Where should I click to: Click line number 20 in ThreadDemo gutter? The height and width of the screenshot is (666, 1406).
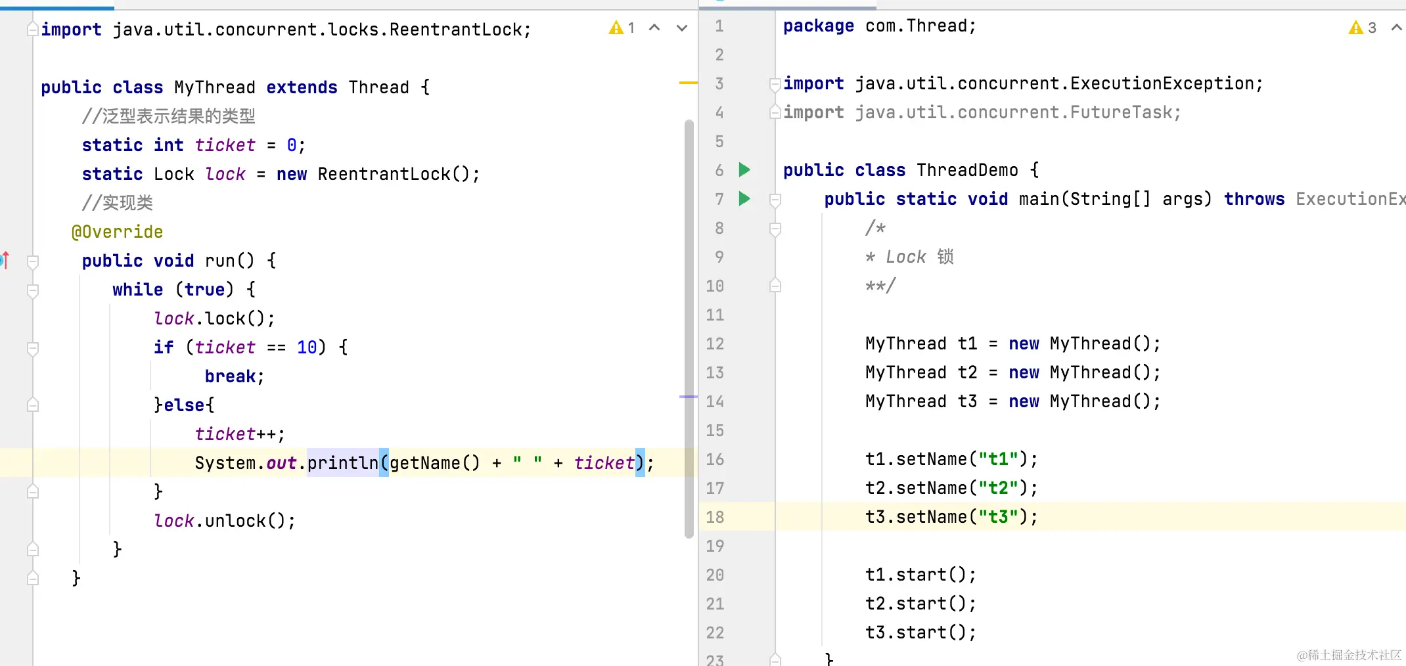click(x=715, y=575)
